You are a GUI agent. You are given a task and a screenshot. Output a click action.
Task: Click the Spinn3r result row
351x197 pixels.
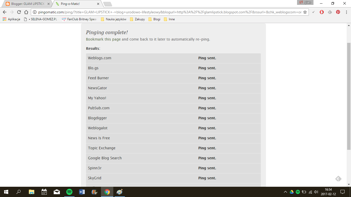tap(173, 168)
